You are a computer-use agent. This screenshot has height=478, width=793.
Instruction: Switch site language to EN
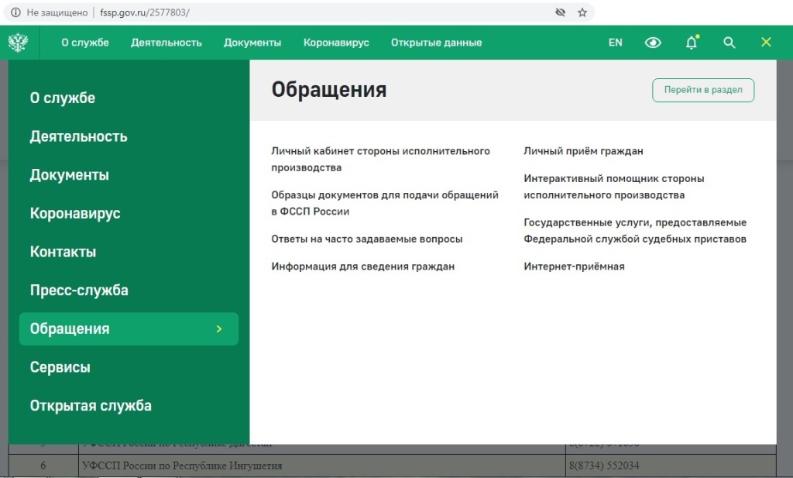615,43
